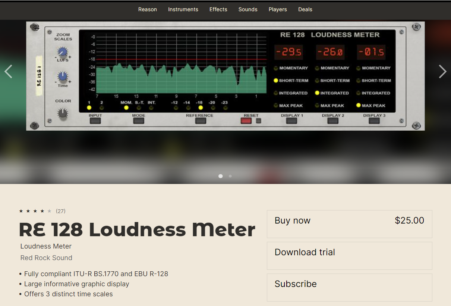
Task: Click the MOM. mode LED
Action: click(126, 108)
